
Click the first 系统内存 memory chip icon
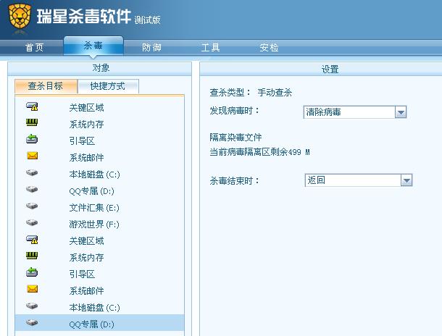(x=32, y=122)
